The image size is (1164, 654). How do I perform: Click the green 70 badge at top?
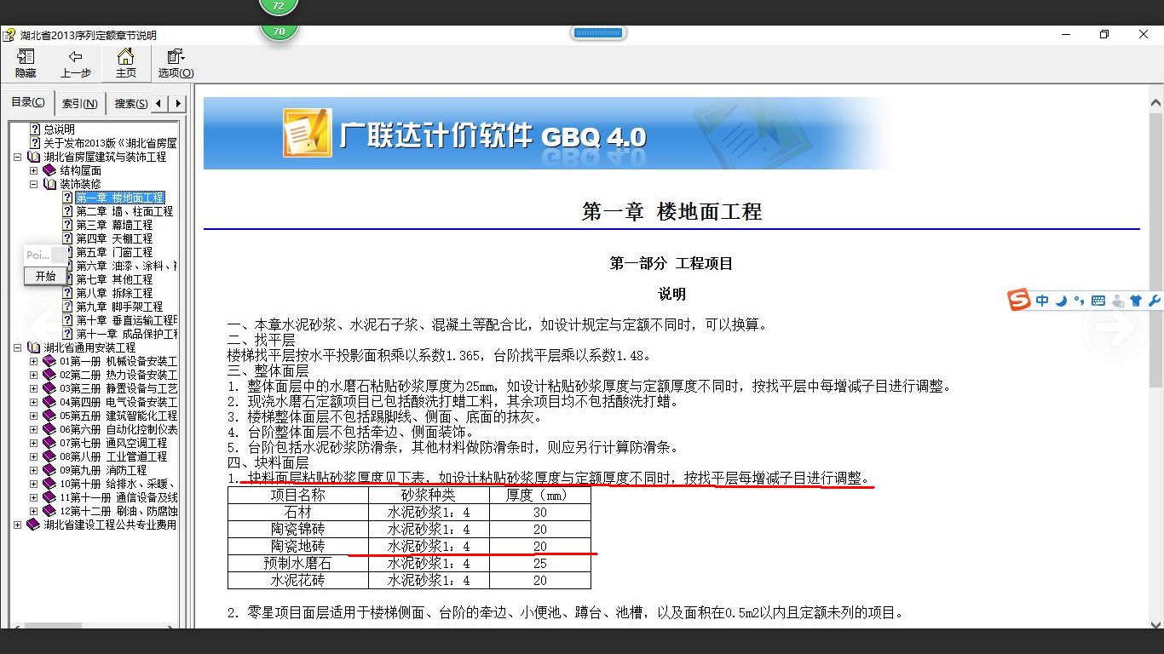[279, 31]
